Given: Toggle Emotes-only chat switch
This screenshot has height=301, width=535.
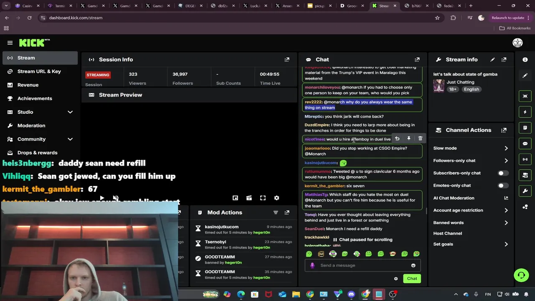Looking at the screenshot, I should click(x=503, y=185).
